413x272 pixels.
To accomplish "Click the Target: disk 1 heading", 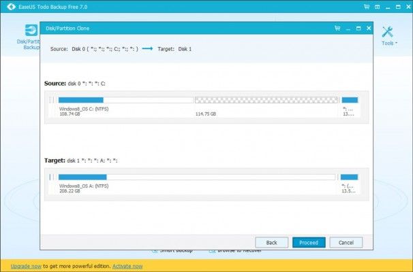I will pos(81,160).
